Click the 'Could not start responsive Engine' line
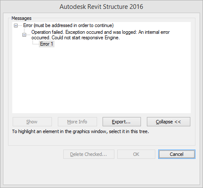 (76, 38)
